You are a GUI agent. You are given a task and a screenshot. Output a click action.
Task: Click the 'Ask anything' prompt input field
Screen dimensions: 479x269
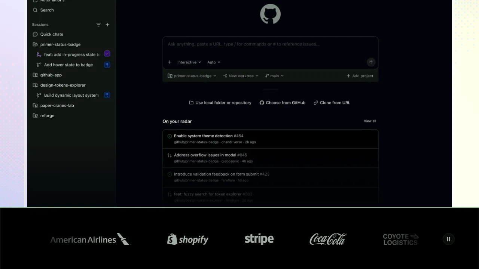(x=270, y=44)
